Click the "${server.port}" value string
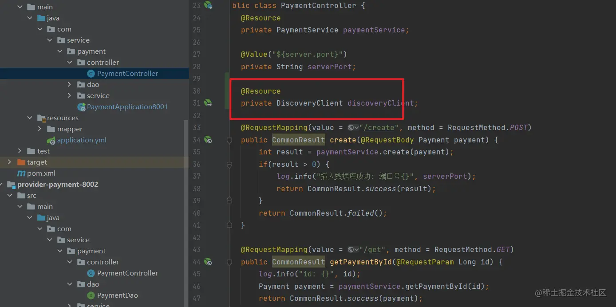This screenshot has height=307, width=616. 308,54
